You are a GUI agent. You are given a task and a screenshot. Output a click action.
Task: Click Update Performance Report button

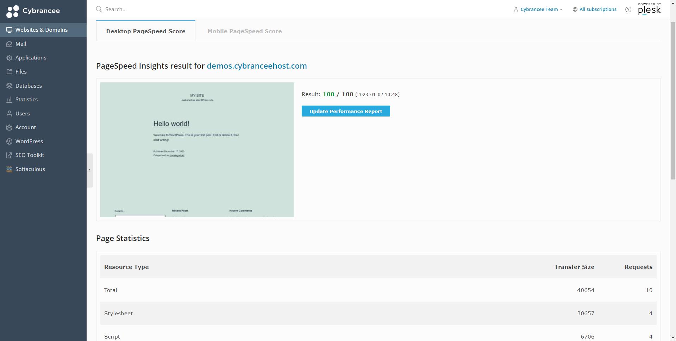click(346, 111)
